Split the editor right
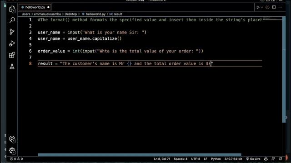 274,7
